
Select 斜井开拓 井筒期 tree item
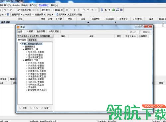coord(36,63)
